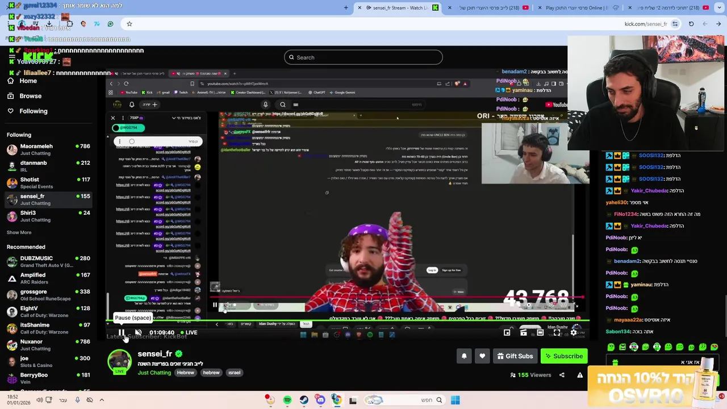Open volume control in system tray
727x409 pixels.
pyautogui.click(x=39, y=400)
